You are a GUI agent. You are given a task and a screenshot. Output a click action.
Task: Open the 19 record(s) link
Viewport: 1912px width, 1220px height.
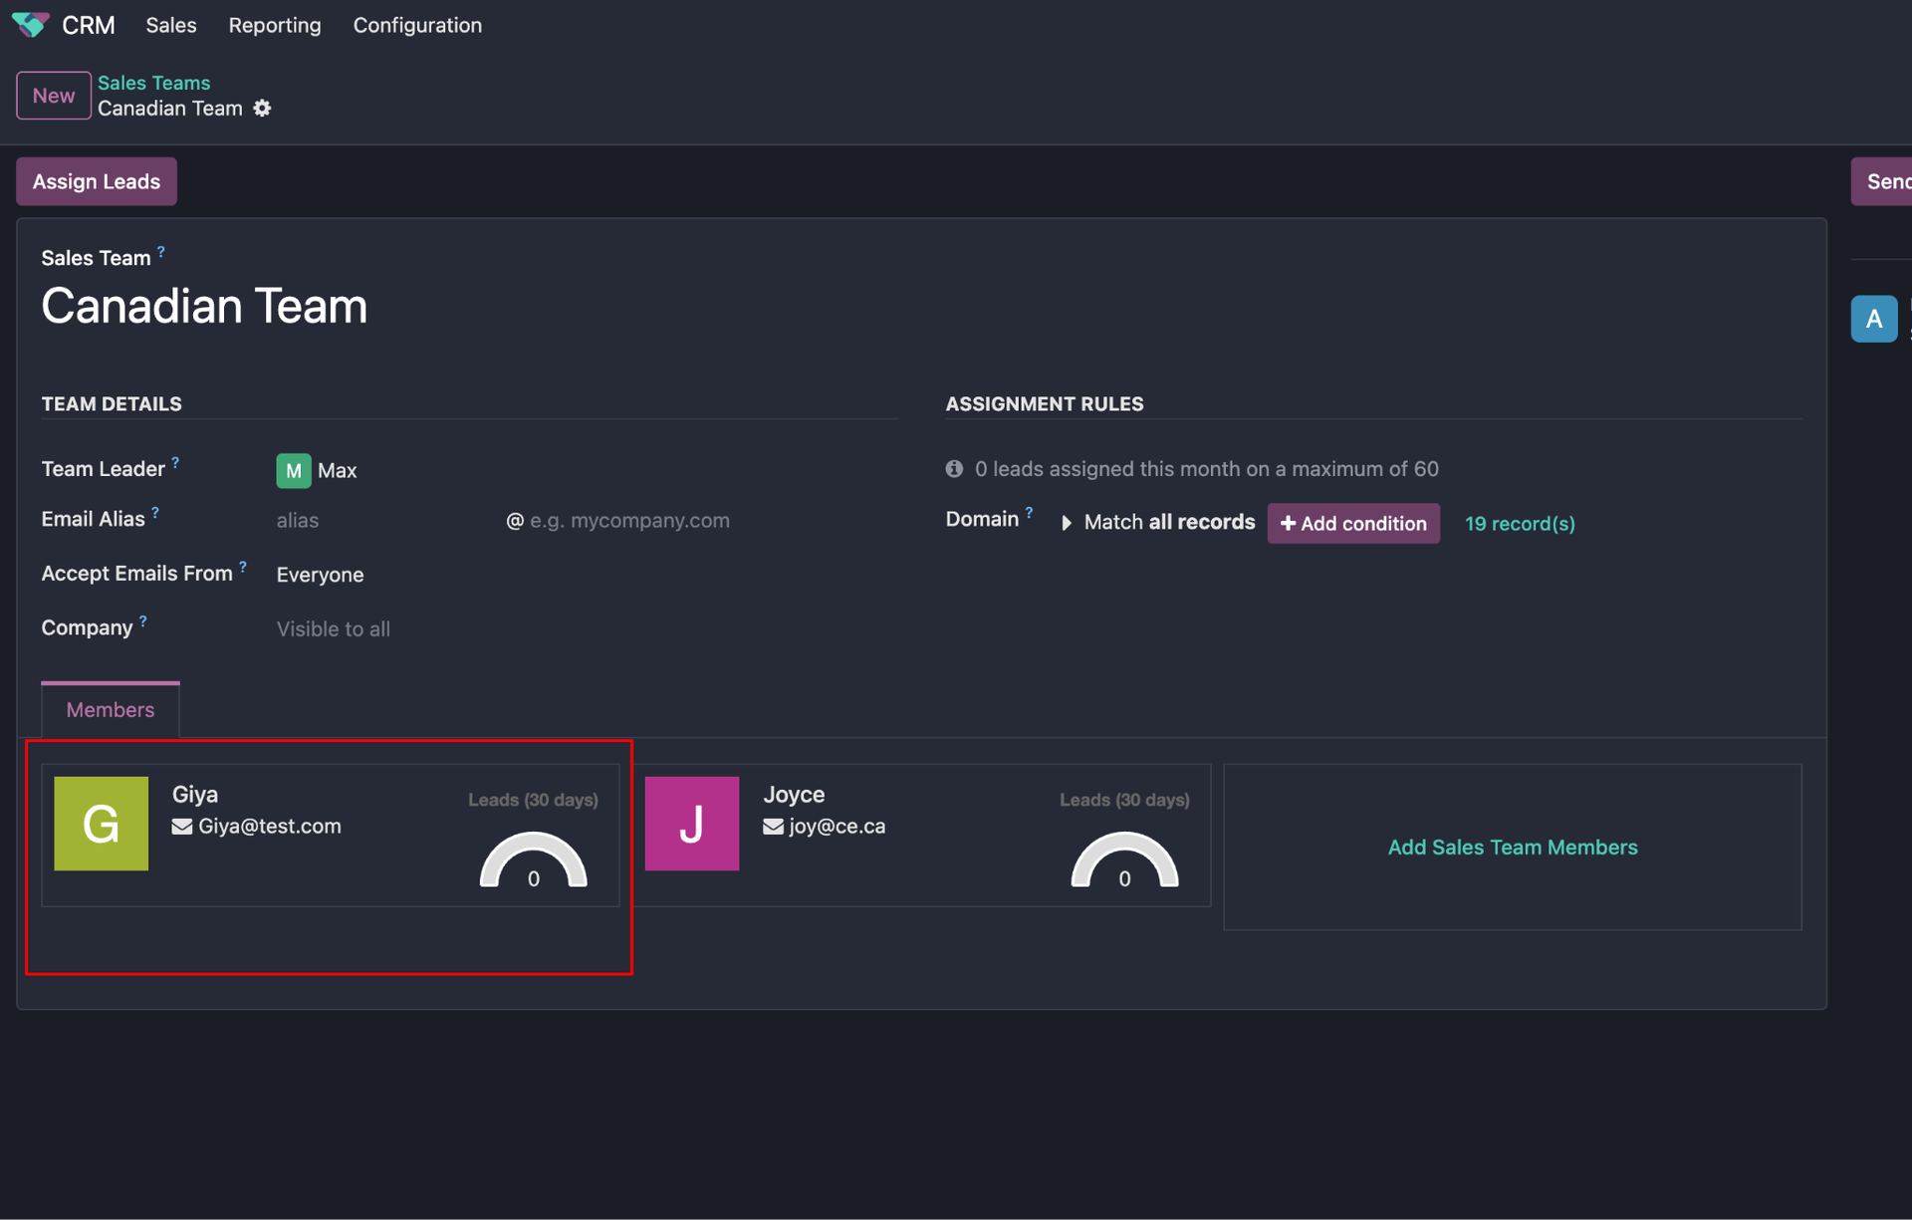tap(1520, 524)
